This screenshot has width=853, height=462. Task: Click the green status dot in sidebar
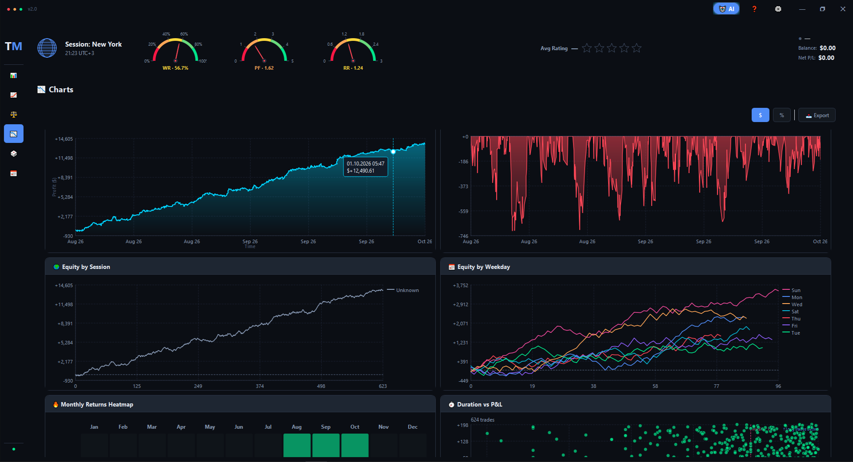click(14, 449)
